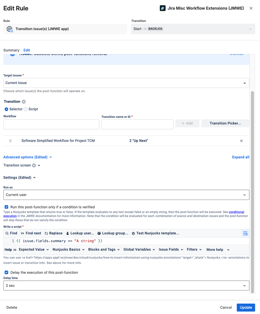This screenshot has height=314, width=260.
Task: Dismiss the obsolete post-functions notice
Action: [236, 54]
